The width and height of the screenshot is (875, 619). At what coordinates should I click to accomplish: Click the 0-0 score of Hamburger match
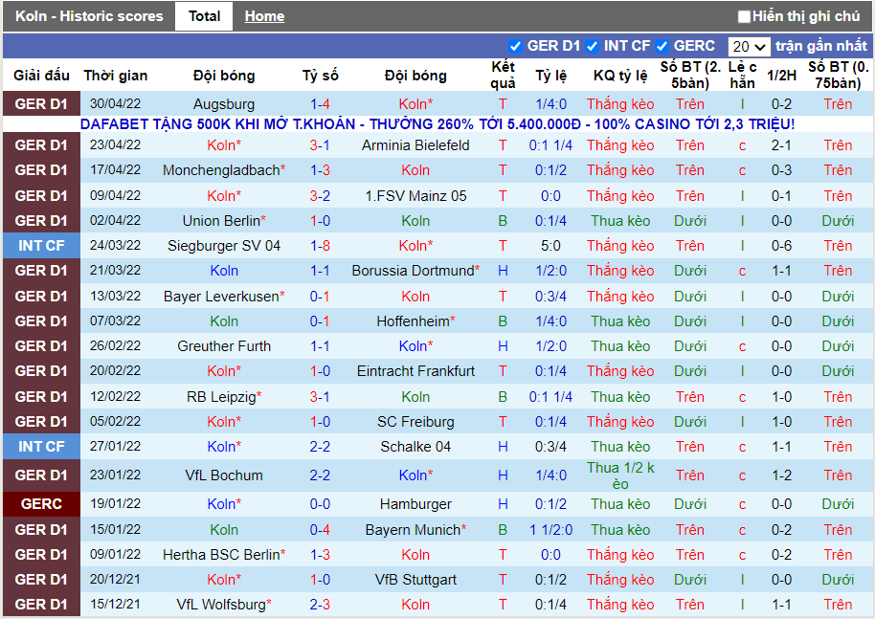point(320,503)
